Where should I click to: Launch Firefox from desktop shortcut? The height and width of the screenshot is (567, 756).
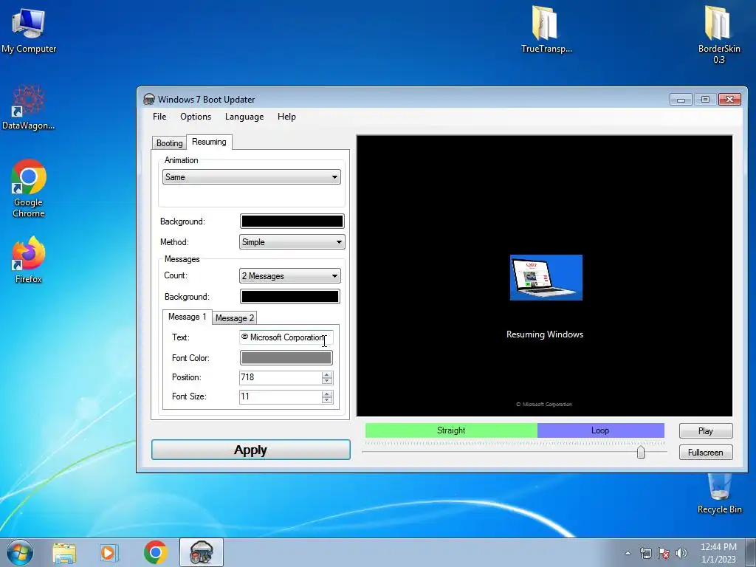tap(29, 259)
